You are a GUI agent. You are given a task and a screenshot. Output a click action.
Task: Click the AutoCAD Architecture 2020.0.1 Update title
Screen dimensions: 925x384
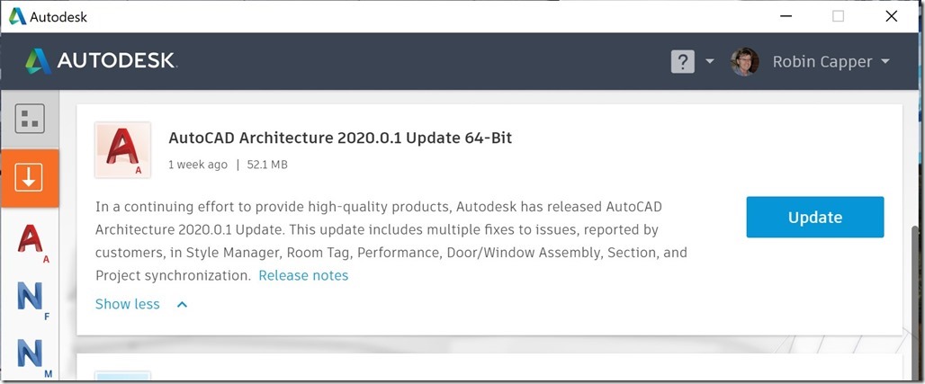point(340,138)
